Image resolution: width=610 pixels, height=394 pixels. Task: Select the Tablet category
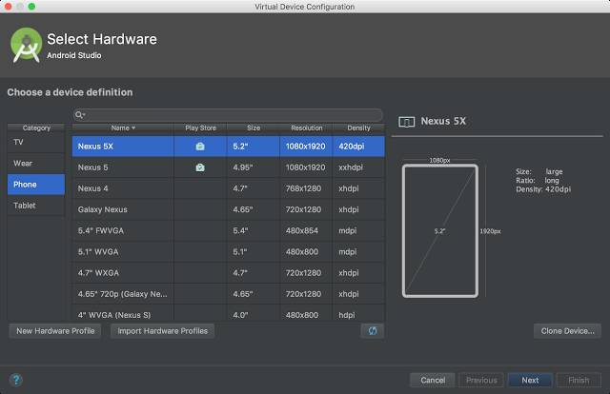pos(36,206)
